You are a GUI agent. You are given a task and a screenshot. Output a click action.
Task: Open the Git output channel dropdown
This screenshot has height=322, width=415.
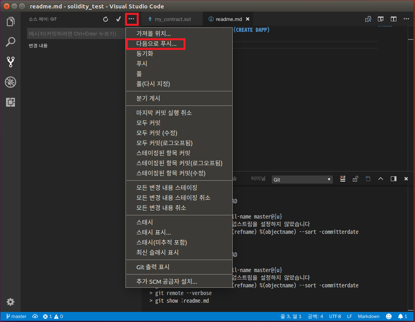[x=302, y=180]
